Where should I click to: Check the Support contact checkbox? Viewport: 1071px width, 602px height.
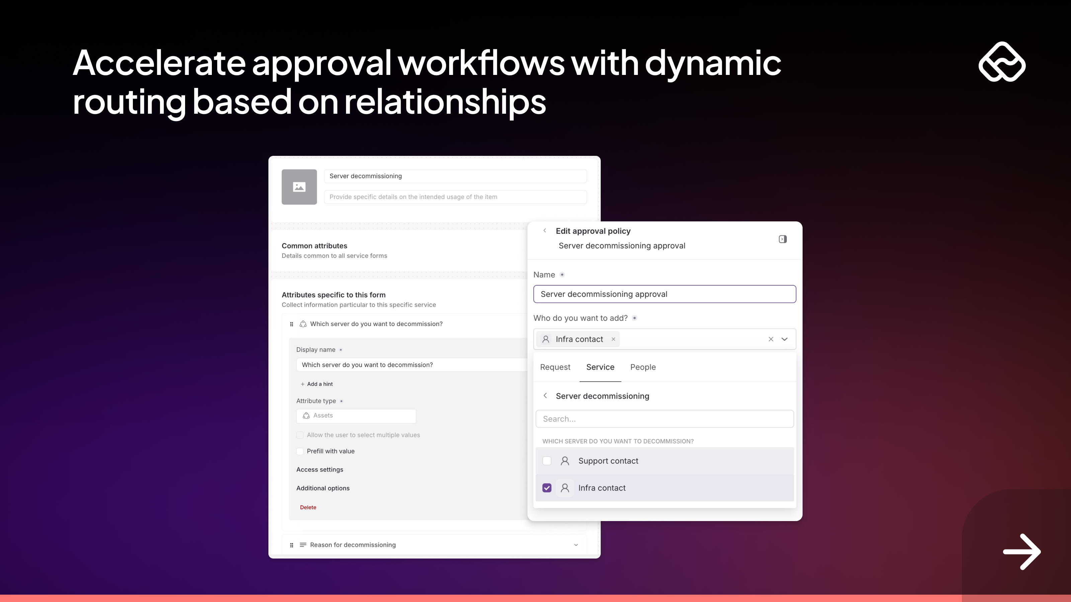click(547, 461)
